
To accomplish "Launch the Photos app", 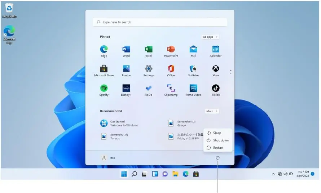I will point(126,71).
